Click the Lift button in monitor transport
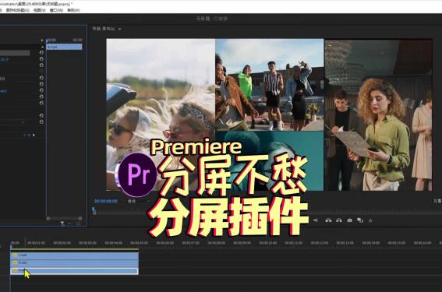This screenshot has height=292, width=442. click(328, 220)
